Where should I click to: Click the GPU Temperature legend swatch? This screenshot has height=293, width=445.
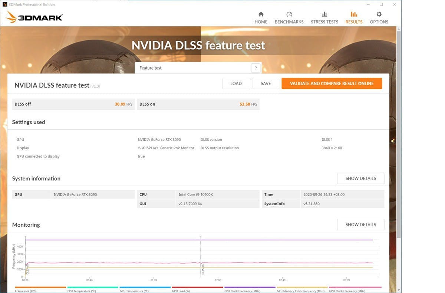point(145,287)
